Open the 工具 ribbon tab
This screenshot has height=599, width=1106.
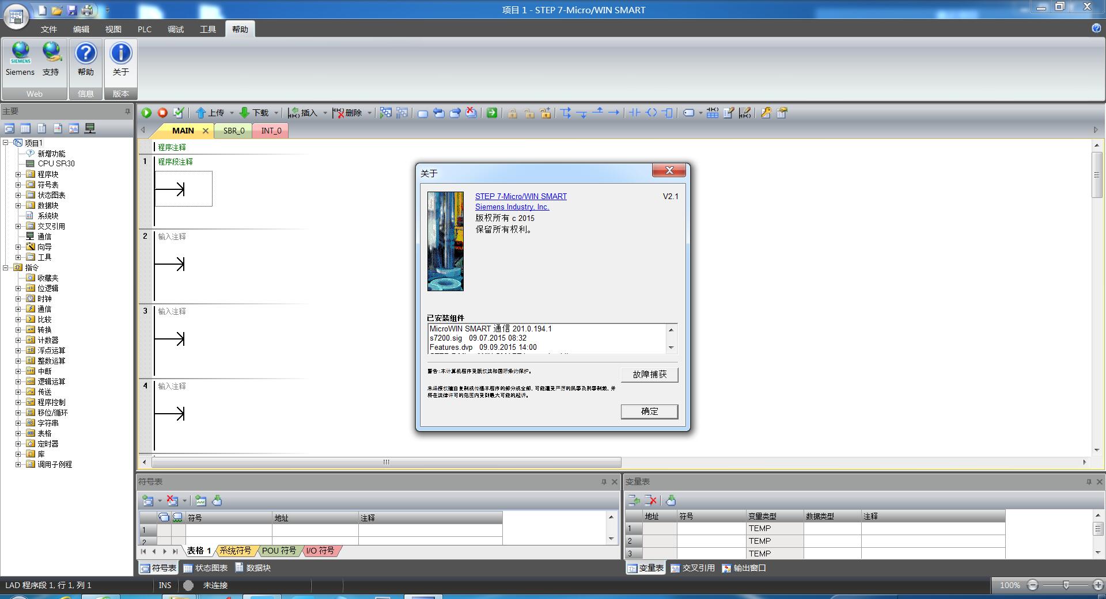tap(208, 29)
